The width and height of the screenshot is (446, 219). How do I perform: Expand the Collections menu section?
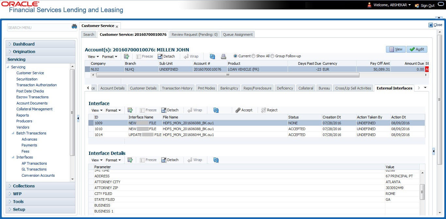pos(24,186)
